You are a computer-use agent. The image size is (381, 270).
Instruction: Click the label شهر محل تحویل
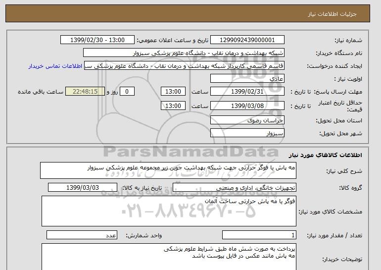[340, 133]
